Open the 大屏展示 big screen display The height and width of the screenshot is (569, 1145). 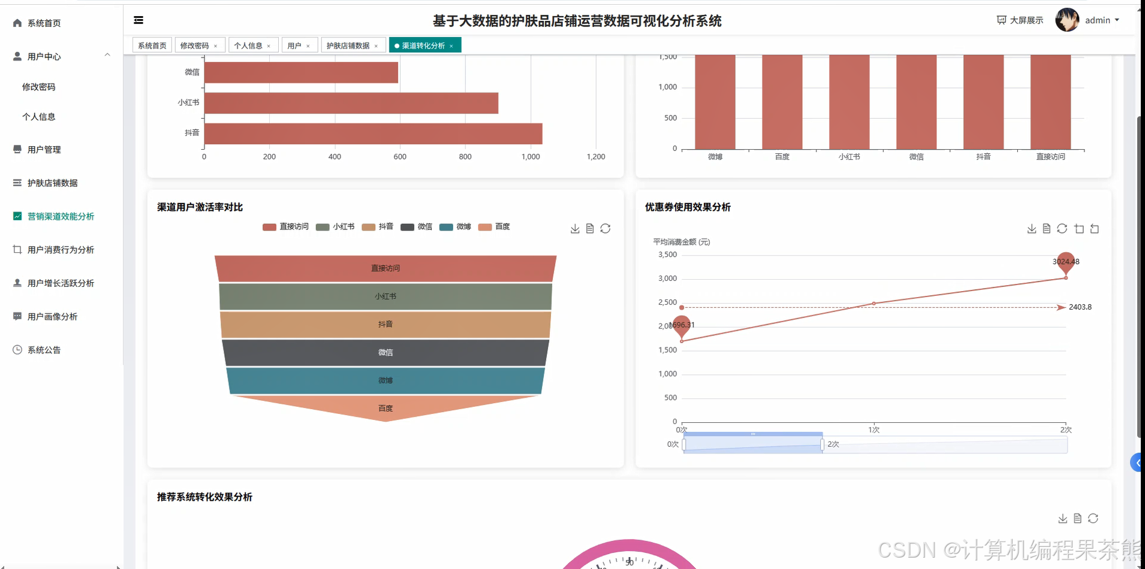1020,20
